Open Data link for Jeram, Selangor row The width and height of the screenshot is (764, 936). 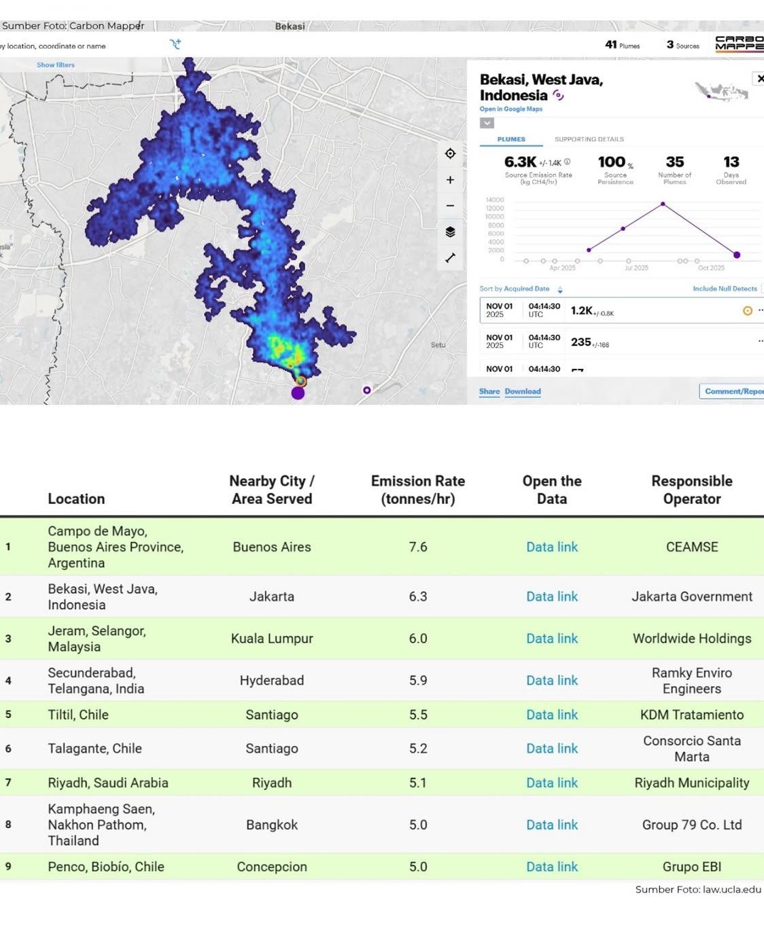pos(552,638)
